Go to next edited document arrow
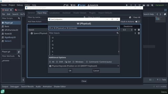Screen dimensions: 168x94 pyautogui.click(x=160, y=14)
